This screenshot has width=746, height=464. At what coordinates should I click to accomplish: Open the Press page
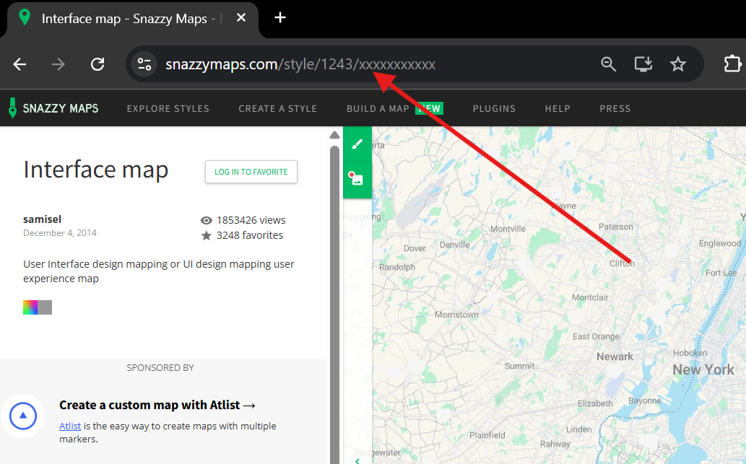(615, 108)
